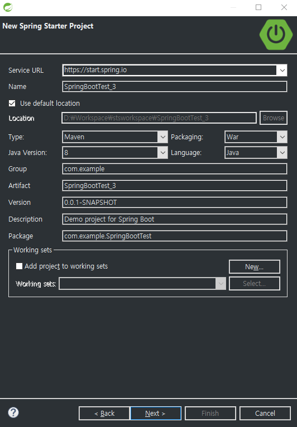Click the grayed-out Location path field
Screen dimensions: 297x427
click(x=159, y=118)
